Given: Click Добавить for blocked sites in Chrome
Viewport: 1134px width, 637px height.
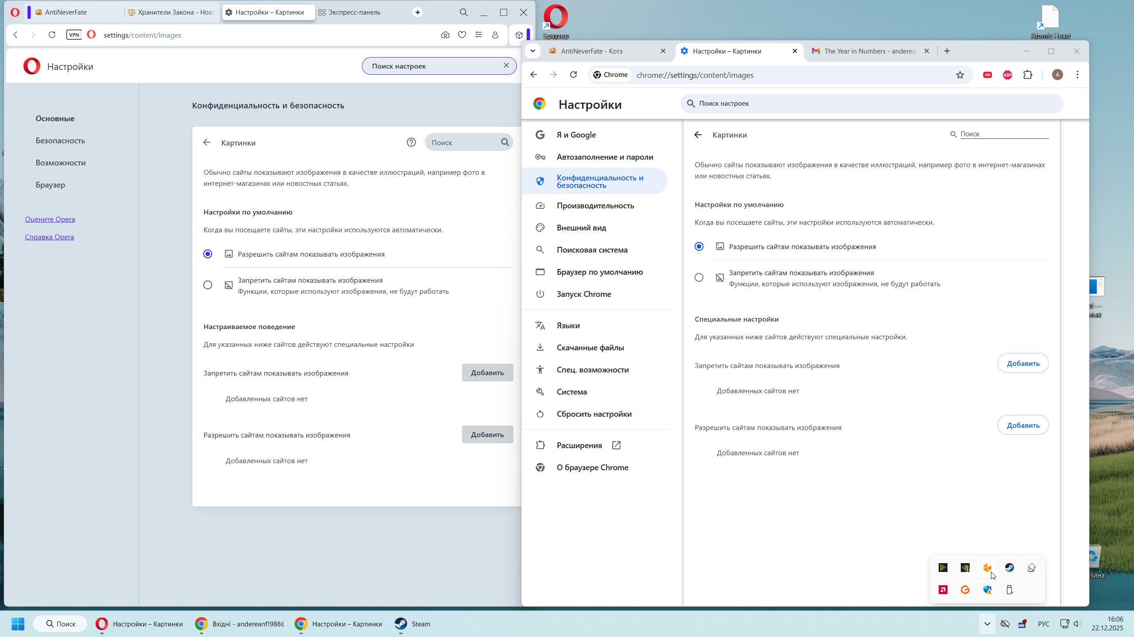Looking at the screenshot, I should click(x=1023, y=364).
